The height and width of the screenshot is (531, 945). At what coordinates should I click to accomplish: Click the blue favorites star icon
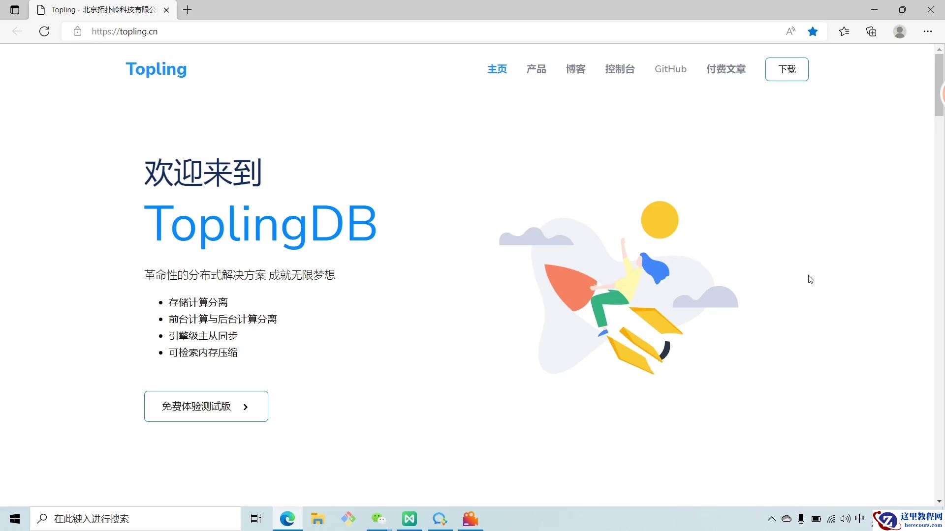click(813, 31)
